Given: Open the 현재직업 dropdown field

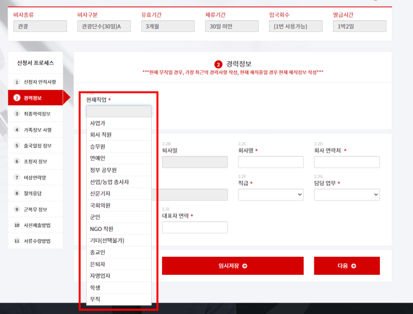Looking at the screenshot, I should click(119, 111).
